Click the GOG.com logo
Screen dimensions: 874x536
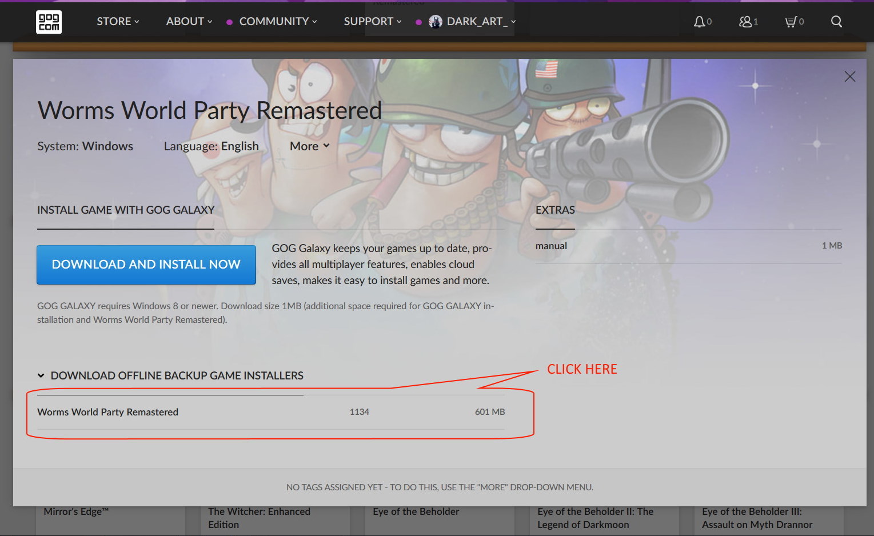point(49,22)
